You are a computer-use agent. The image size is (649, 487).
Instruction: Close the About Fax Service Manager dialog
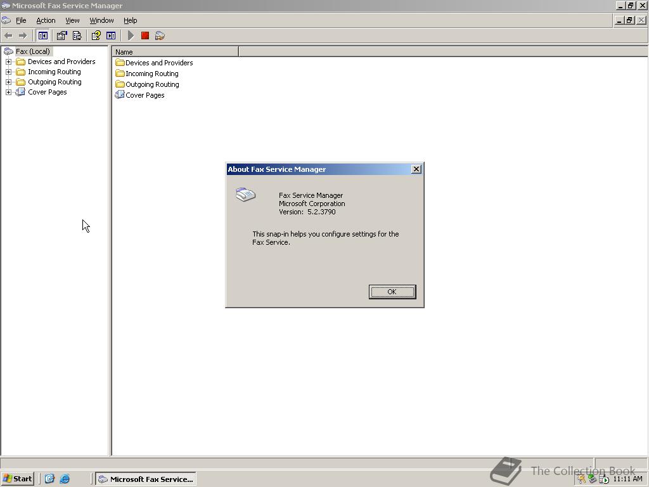pos(416,169)
